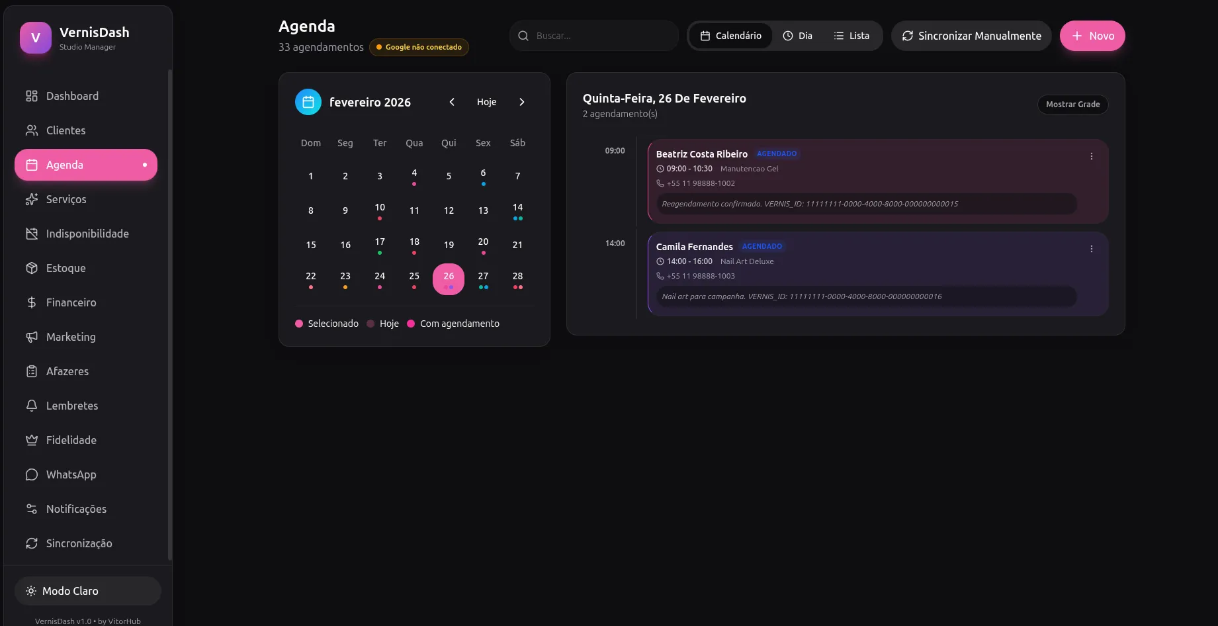Image resolution: width=1218 pixels, height=626 pixels.
Task: Click Sincronizar Manualmente button
Action: (971, 36)
